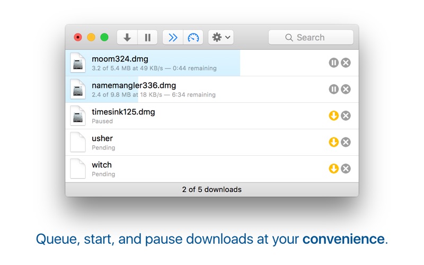Start the pending witch download
The height and width of the screenshot is (265, 424).
[x=334, y=169]
